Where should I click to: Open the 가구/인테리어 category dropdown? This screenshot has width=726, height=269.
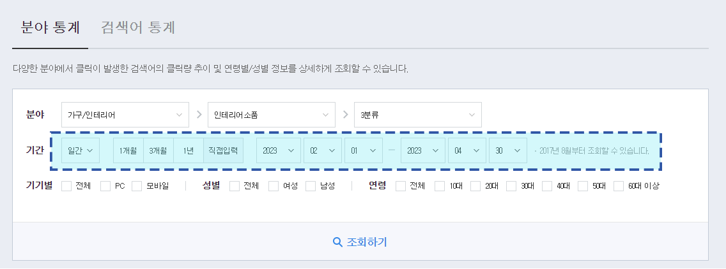pyautogui.click(x=125, y=115)
